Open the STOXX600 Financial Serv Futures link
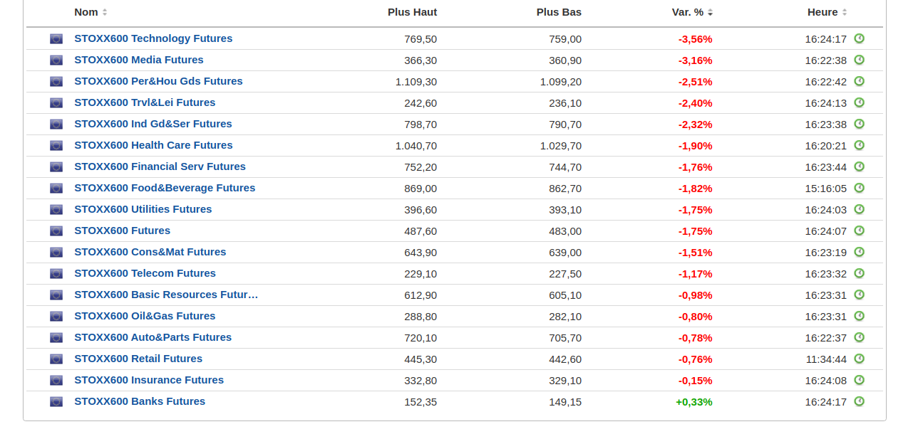 coord(160,166)
